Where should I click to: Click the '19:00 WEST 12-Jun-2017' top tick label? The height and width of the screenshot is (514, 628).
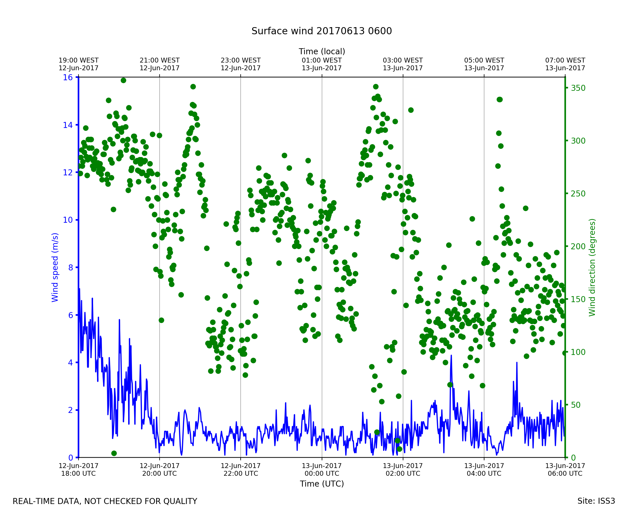[x=78, y=64]
